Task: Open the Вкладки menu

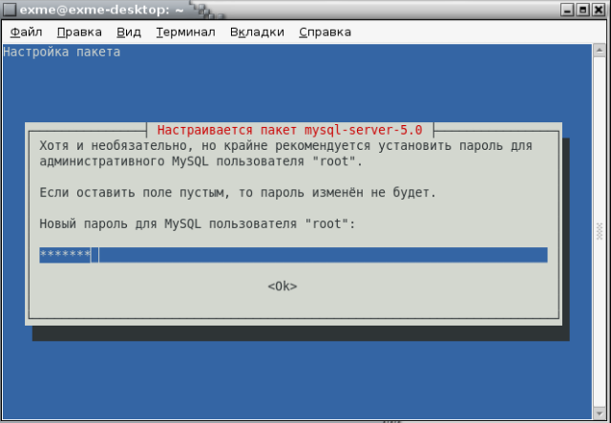Action: click(x=257, y=32)
